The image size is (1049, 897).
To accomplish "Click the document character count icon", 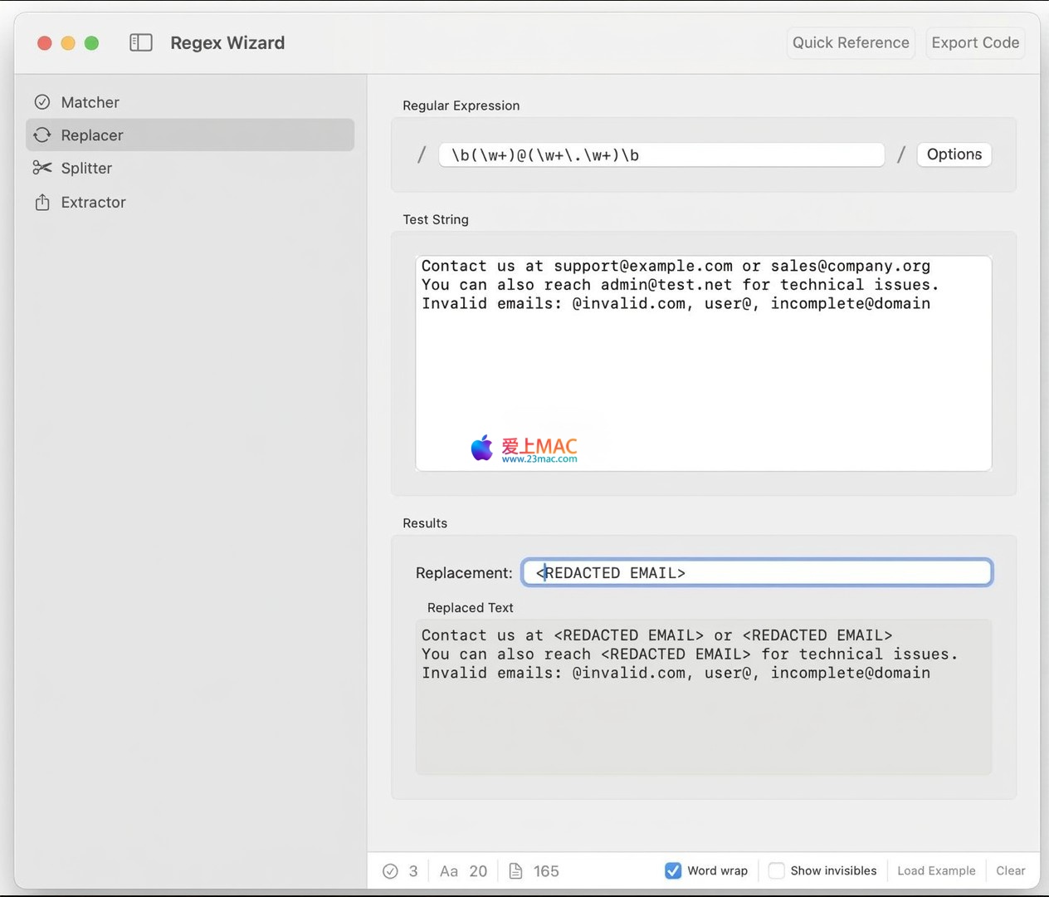I will point(515,870).
